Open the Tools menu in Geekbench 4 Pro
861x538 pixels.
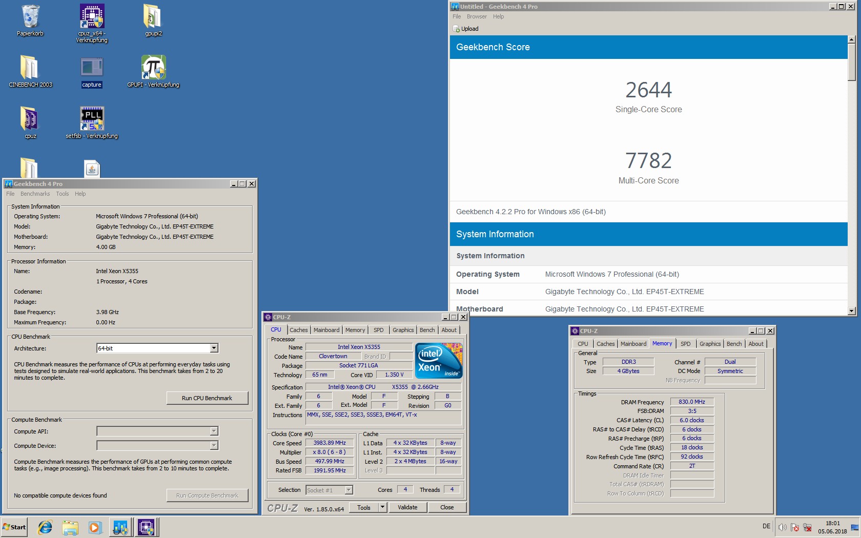coord(63,194)
